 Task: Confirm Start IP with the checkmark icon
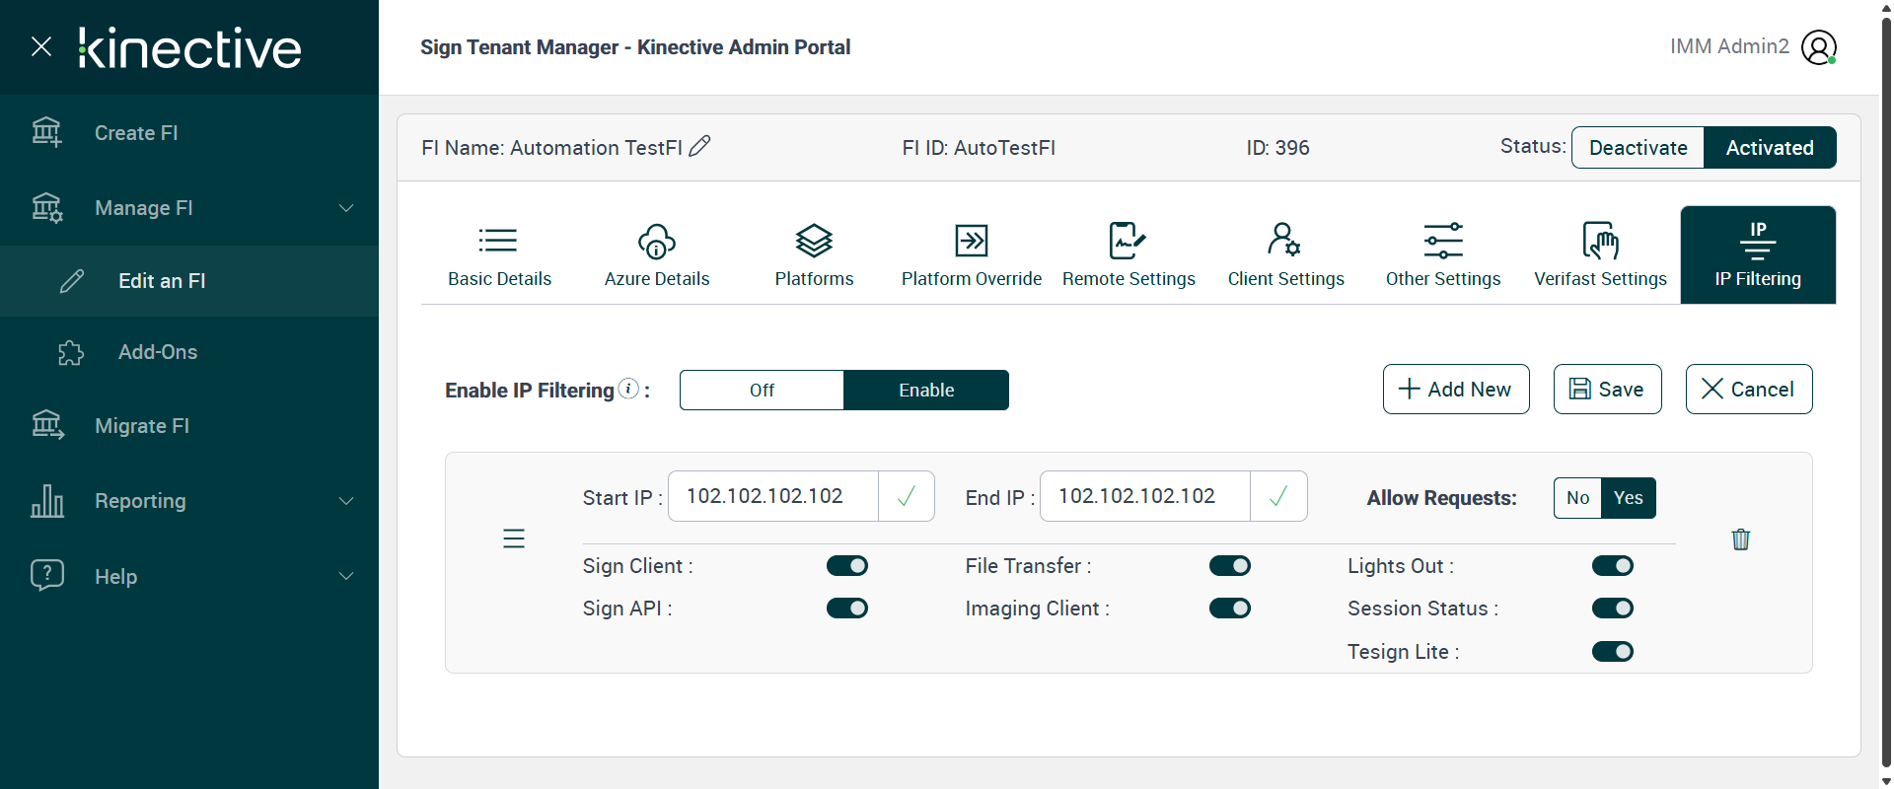pos(906,496)
